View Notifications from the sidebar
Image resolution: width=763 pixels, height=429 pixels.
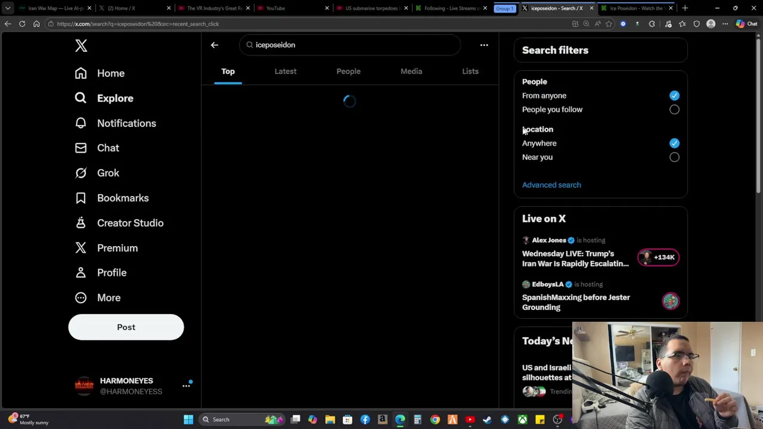126,123
